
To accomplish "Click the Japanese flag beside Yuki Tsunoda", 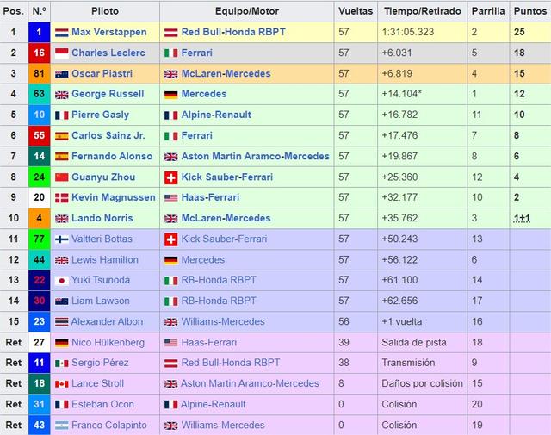I will 61,281.
